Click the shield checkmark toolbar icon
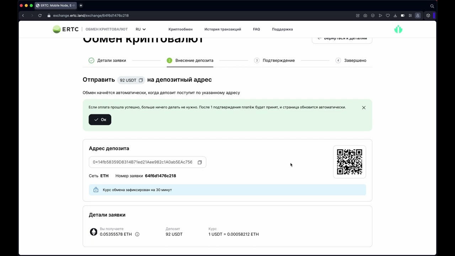Image resolution: width=455 pixels, height=256 pixels. tap(373, 16)
